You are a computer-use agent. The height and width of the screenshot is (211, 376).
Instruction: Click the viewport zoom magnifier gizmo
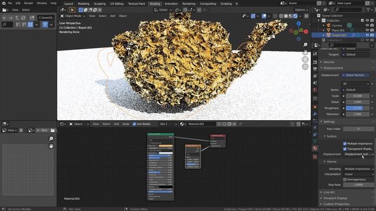click(305, 45)
